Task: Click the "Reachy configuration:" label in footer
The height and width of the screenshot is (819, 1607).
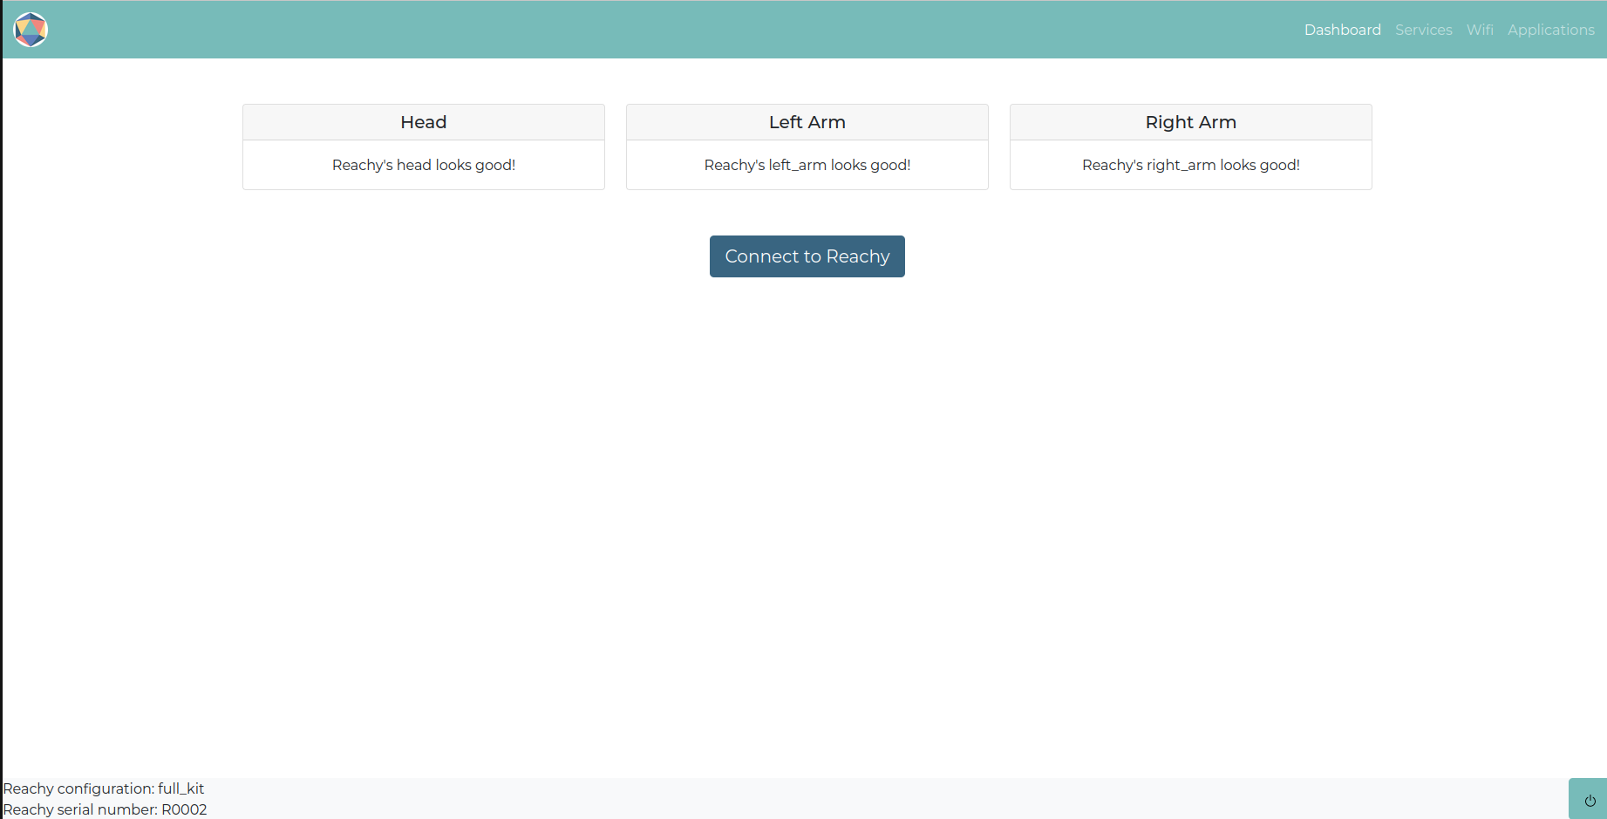Action: click(x=78, y=788)
